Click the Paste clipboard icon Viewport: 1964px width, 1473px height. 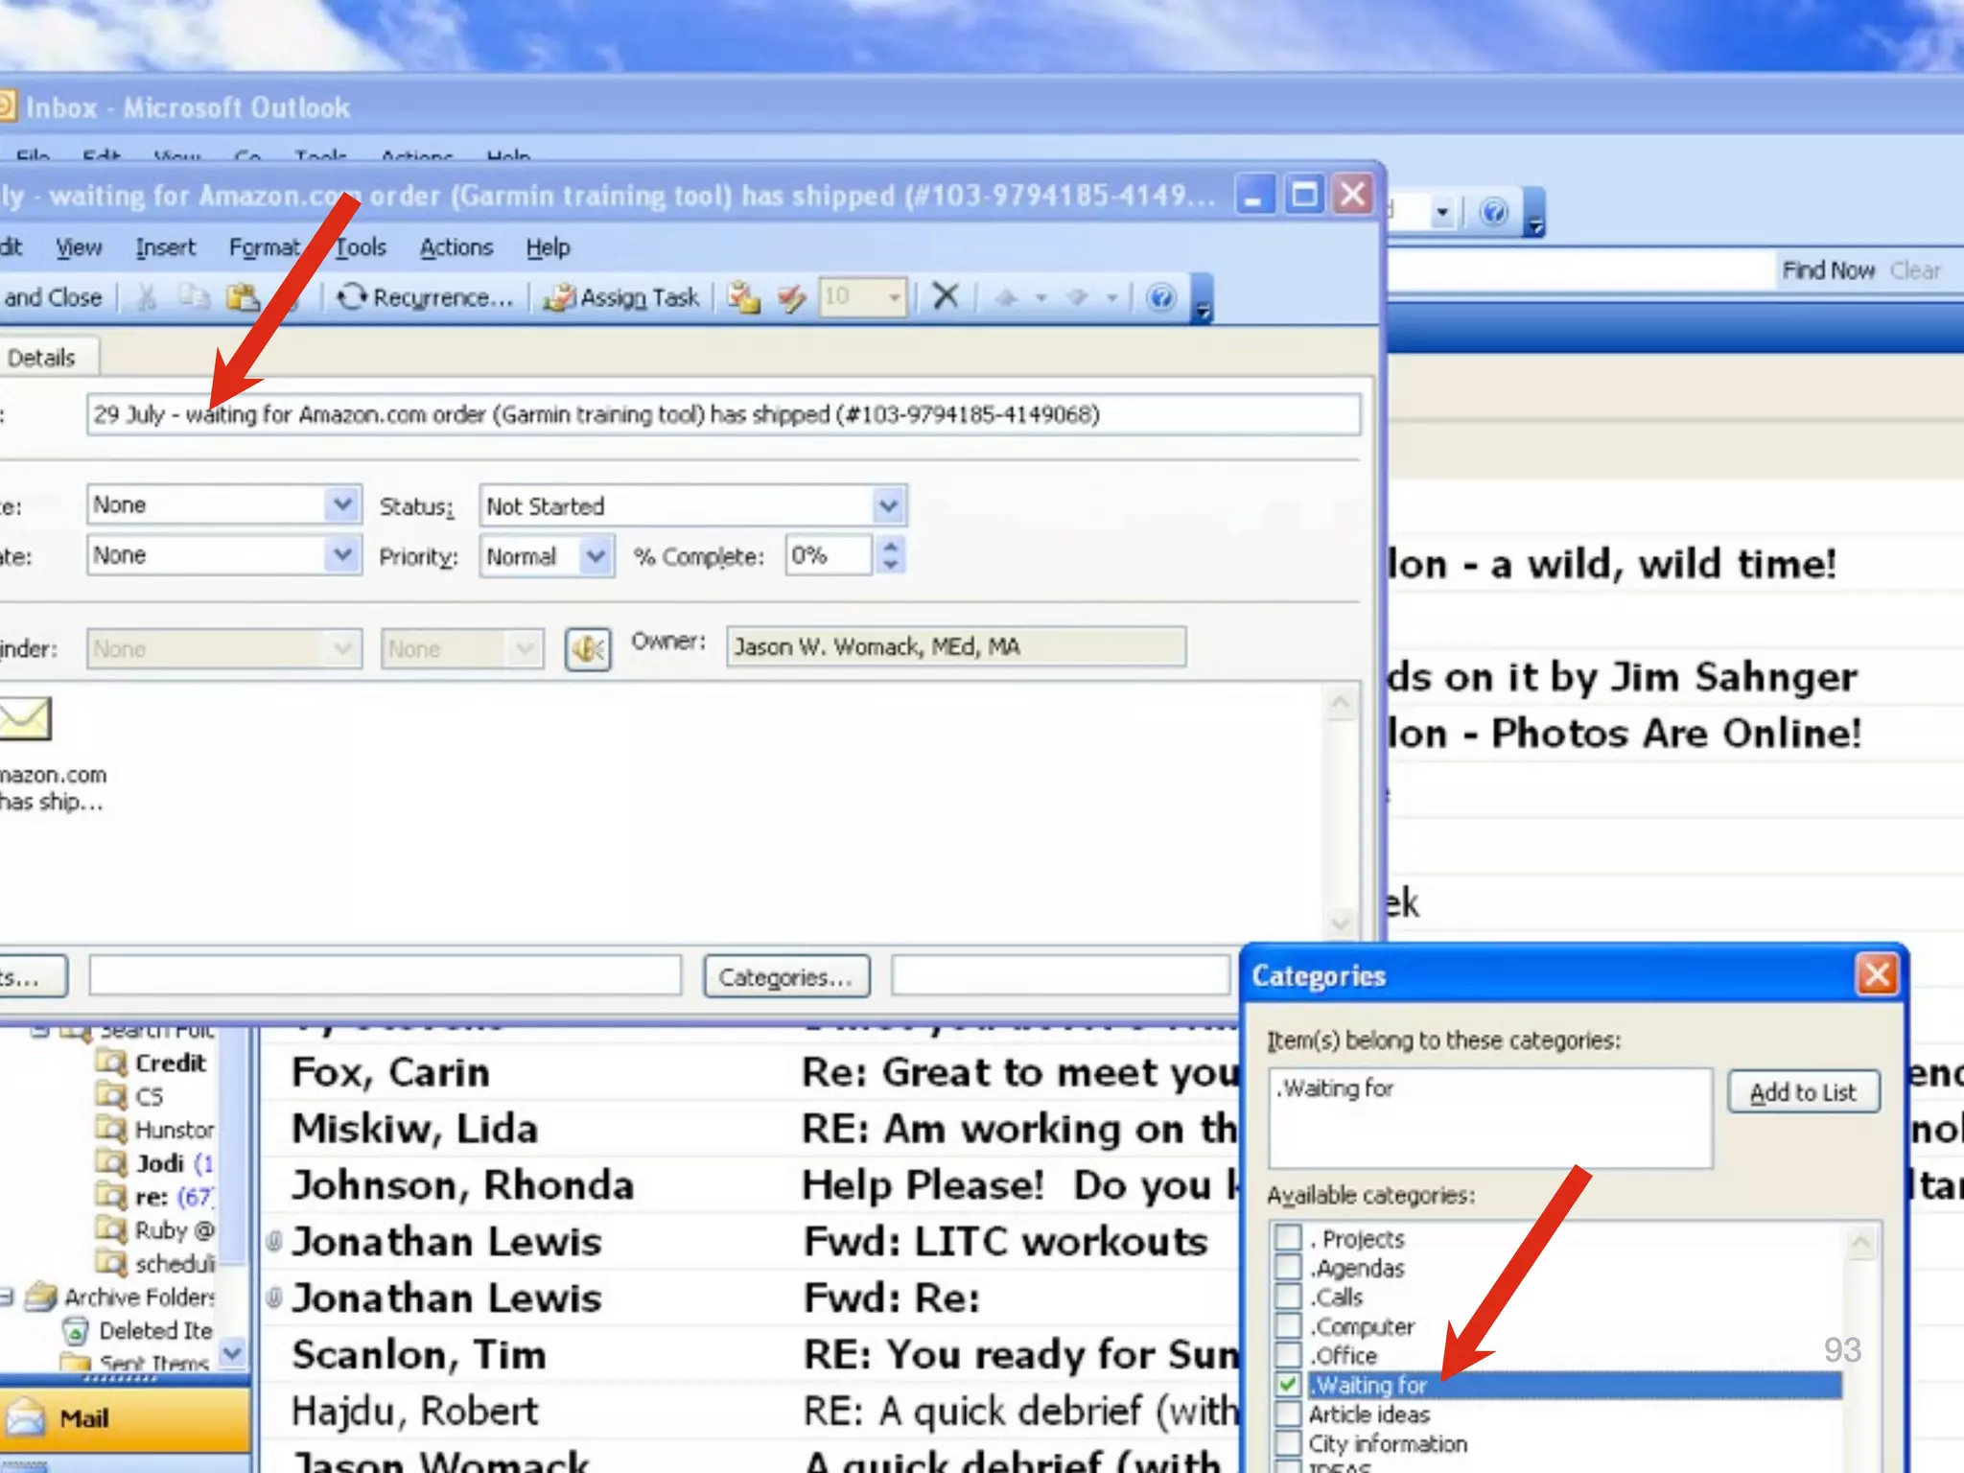[243, 297]
